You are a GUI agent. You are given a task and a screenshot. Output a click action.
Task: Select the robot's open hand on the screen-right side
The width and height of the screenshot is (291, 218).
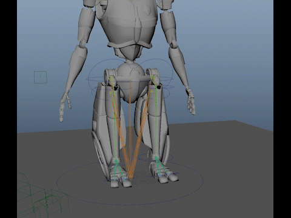[190, 102]
